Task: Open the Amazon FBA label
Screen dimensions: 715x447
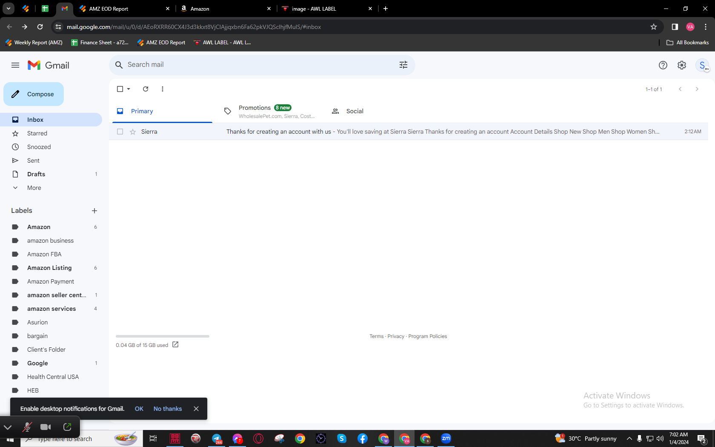Action: 51,254
